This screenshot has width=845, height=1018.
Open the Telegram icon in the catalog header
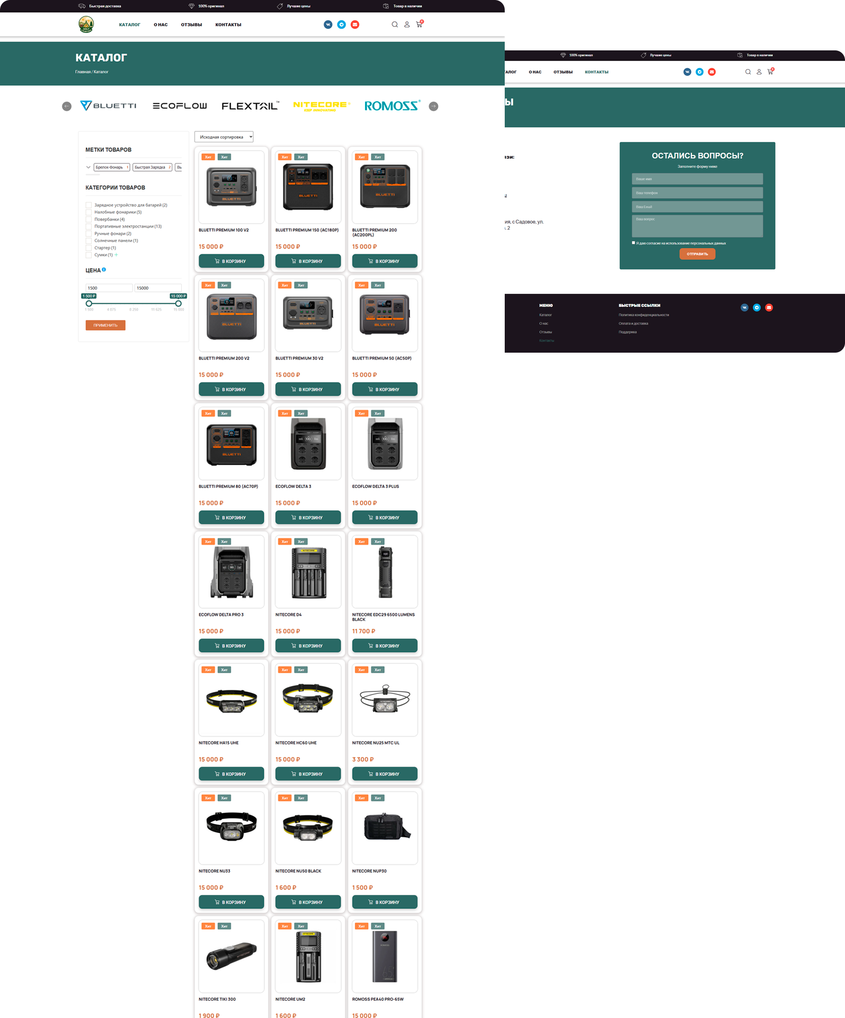341,25
